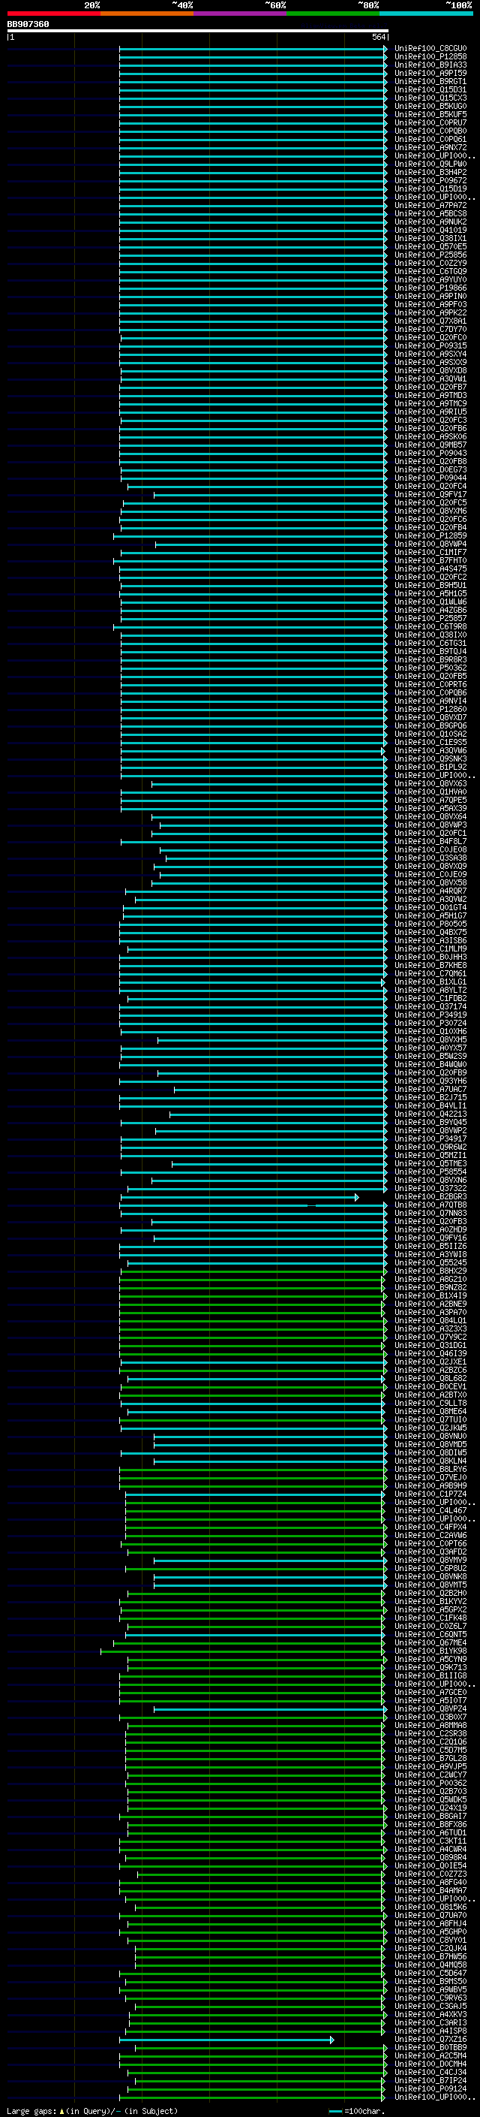The image size is (480, 2117).
Task: Select hit UniRef100_C0PRU7
Action: coord(430,122)
